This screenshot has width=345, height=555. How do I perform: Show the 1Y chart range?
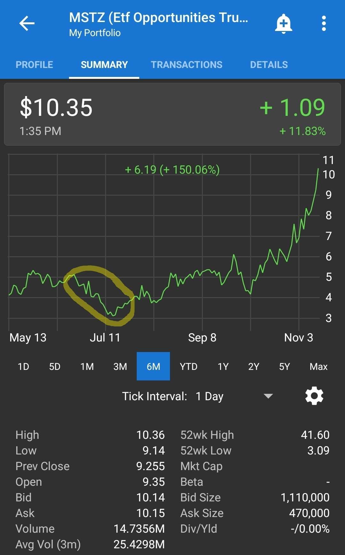223,366
